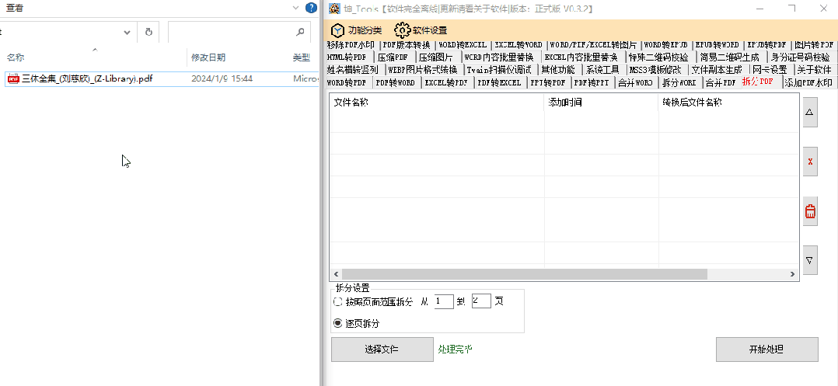
Task: Open the WORD转EPUB tab
Action: (665, 45)
